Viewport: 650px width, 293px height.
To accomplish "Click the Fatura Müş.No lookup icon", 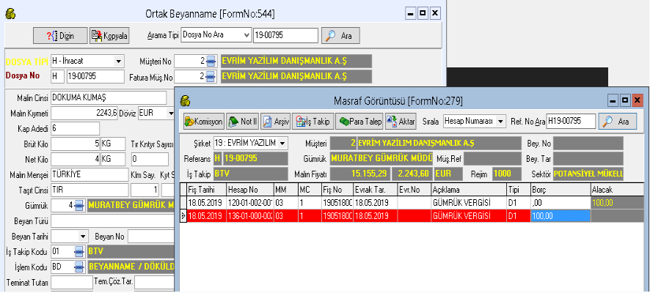I will click(x=211, y=76).
